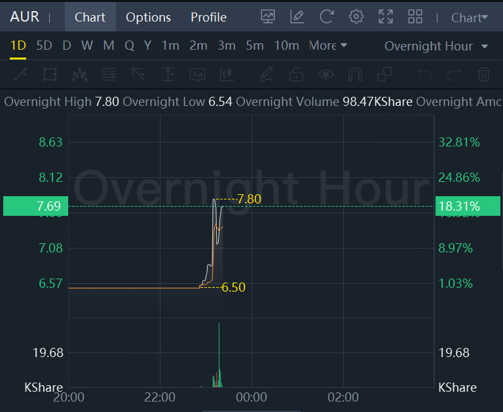Click the green 7.69 current price label
503x412 pixels.
tap(35, 206)
